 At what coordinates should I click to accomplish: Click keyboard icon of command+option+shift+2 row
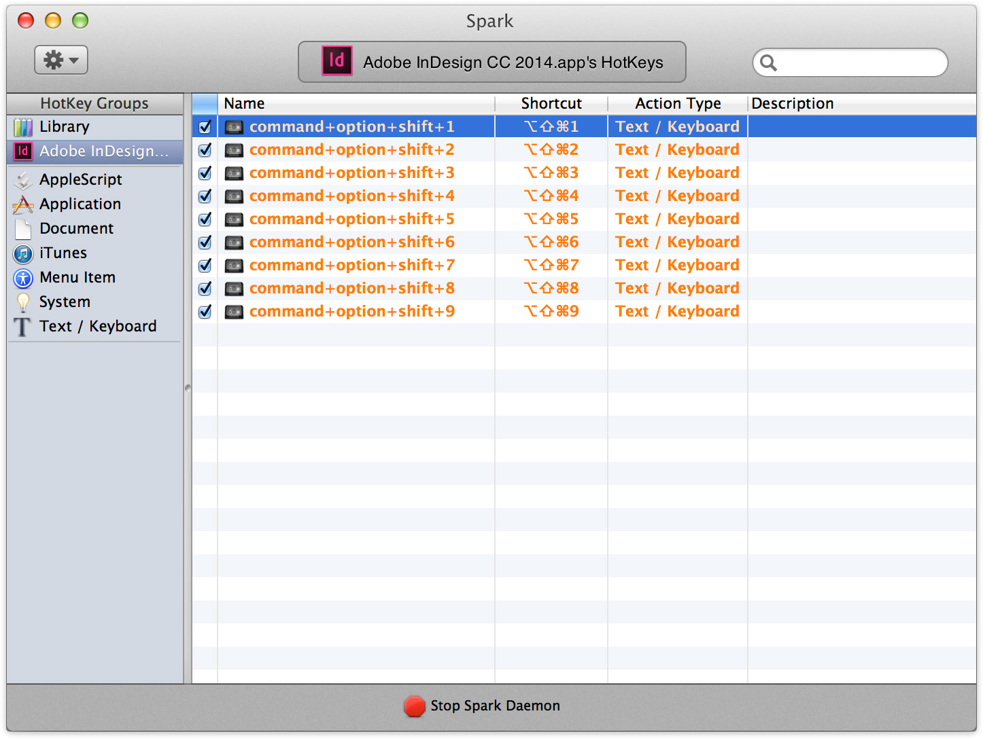pos(235,150)
